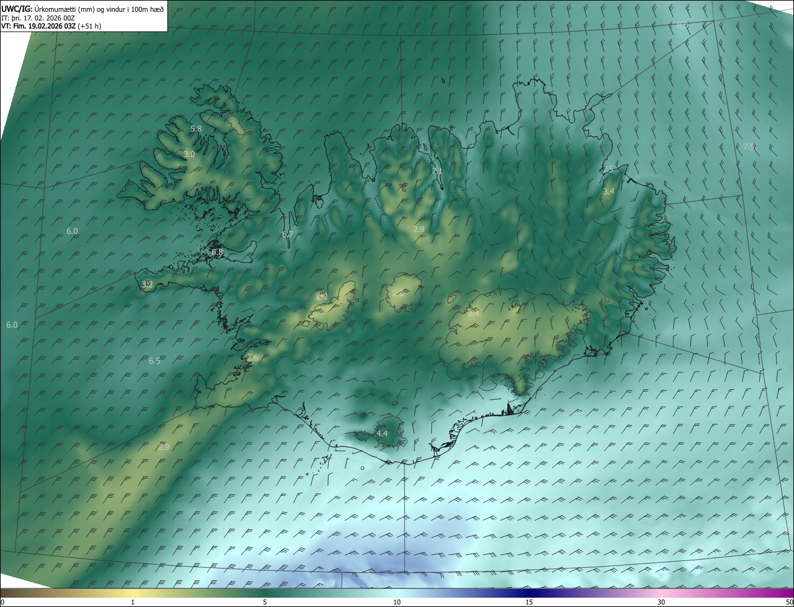Click the 30 tick label on the color scale
794x607 pixels.
tap(661, 603)
